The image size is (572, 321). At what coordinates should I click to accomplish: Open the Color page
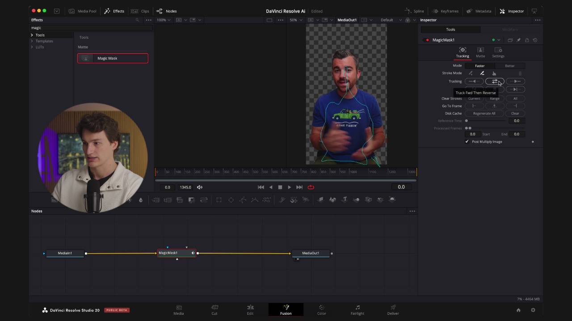(x=321, y=310)
